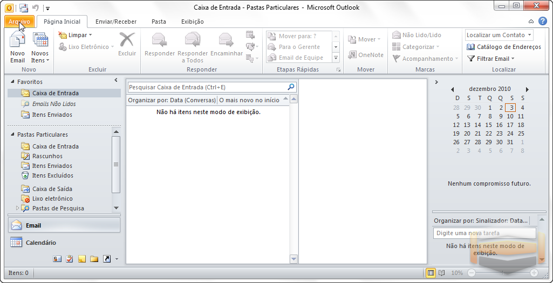Viewport: 553px width, 283px height.
Task: Minimize the ribbon with the caret icon
Action: [x=531, y=22]
